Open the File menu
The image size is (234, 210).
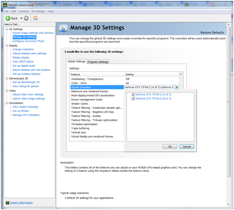point(6,11)
